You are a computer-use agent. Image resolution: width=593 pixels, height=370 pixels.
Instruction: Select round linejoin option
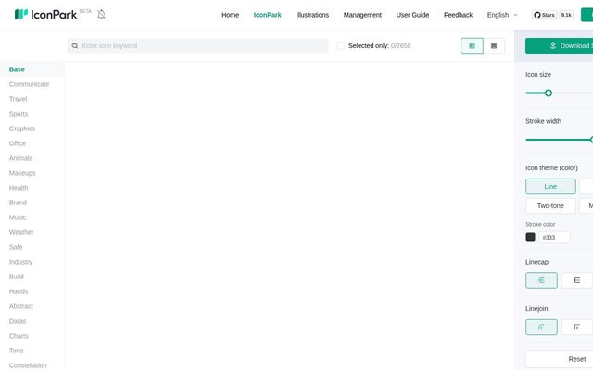tap(541, 327)
